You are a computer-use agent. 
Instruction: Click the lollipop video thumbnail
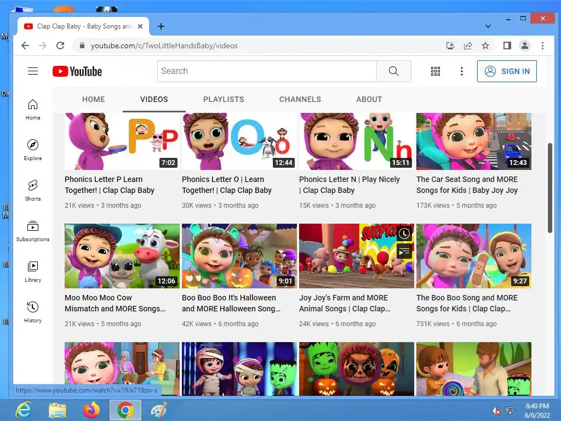474,369
